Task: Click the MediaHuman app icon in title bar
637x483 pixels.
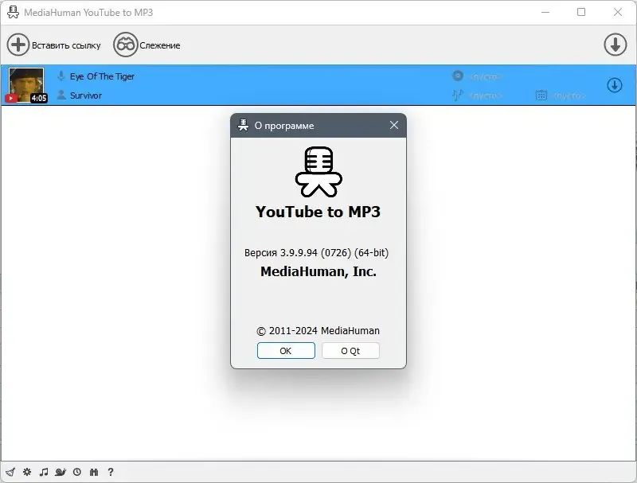Action: click(13, 12)
